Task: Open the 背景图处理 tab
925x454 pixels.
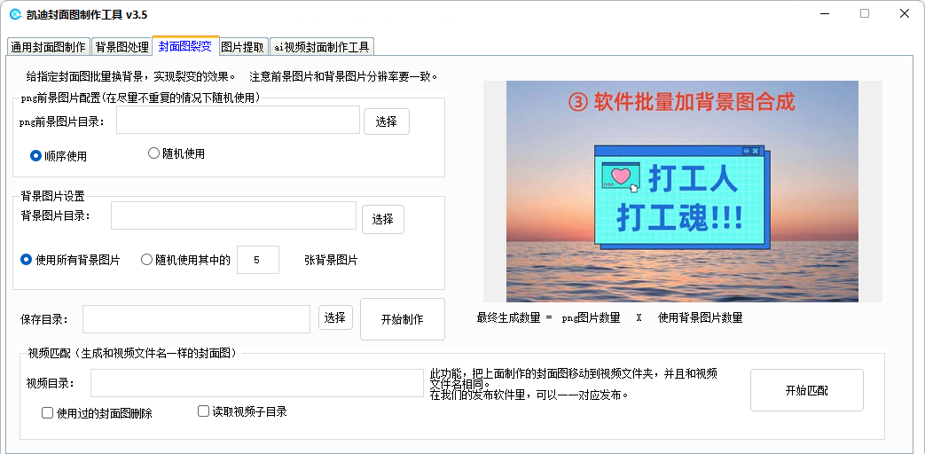Action: [122, 47]
